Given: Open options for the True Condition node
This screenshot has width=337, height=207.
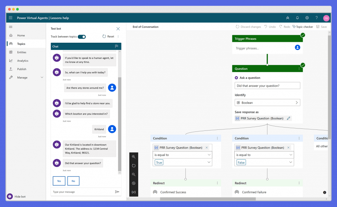Looking at the screenshot, I should point(217,138).
